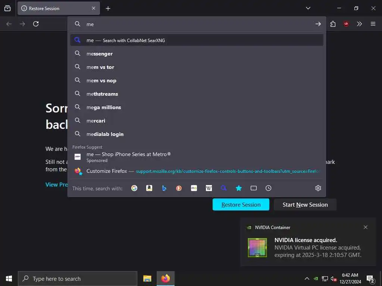This screenshot has height=286, width=382.
Task: Click the Start New Session button
Action: 305,204
